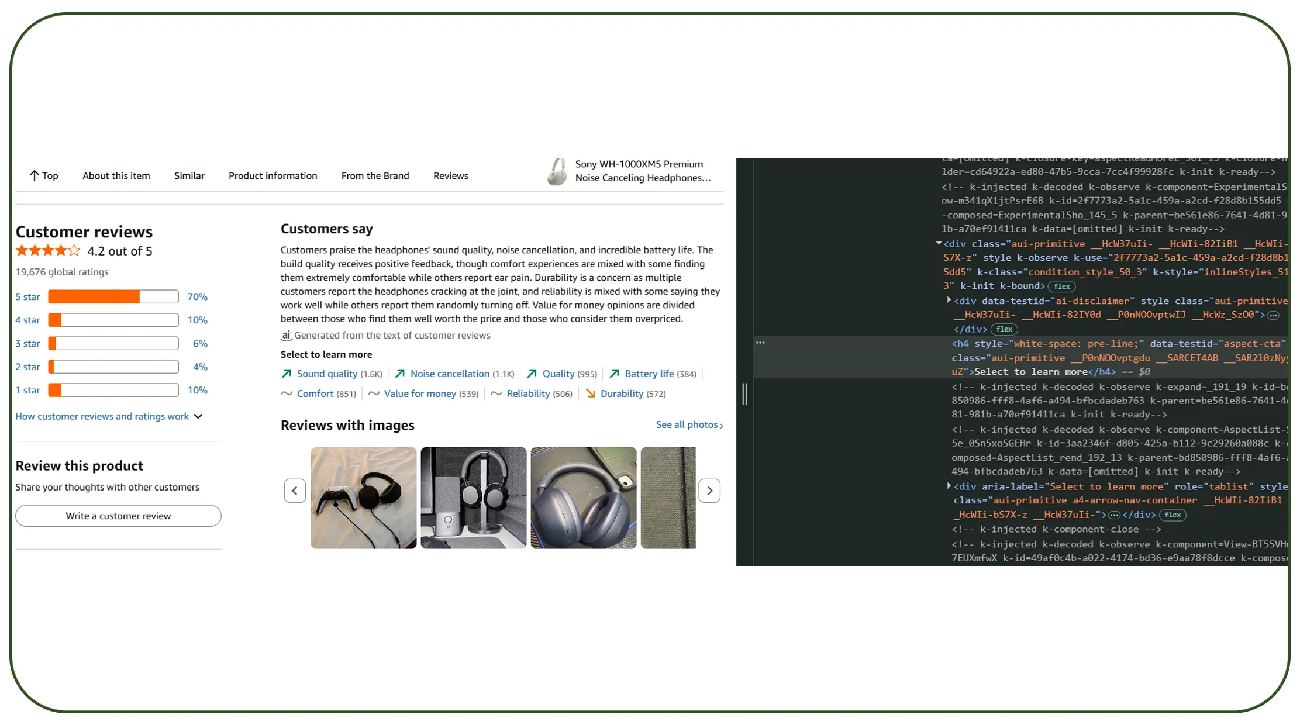Click the 'Reviews with images' heading
Viewport: 1300px width, 725px height.
click(347, 425)
